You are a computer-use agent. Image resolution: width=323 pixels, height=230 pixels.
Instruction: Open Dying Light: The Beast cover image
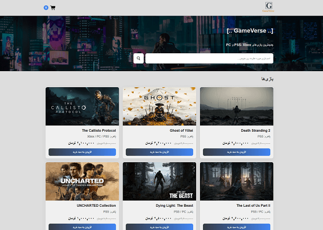click(159, 182)
